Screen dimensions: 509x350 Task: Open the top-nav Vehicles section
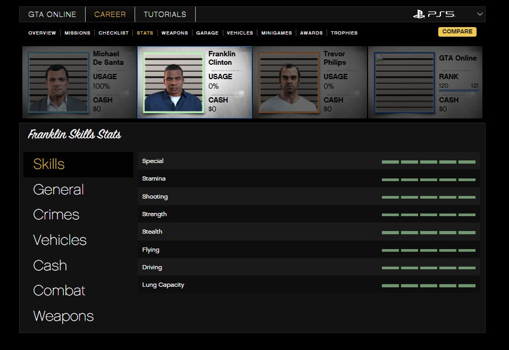pyautogui.click(x=240, y=33)
